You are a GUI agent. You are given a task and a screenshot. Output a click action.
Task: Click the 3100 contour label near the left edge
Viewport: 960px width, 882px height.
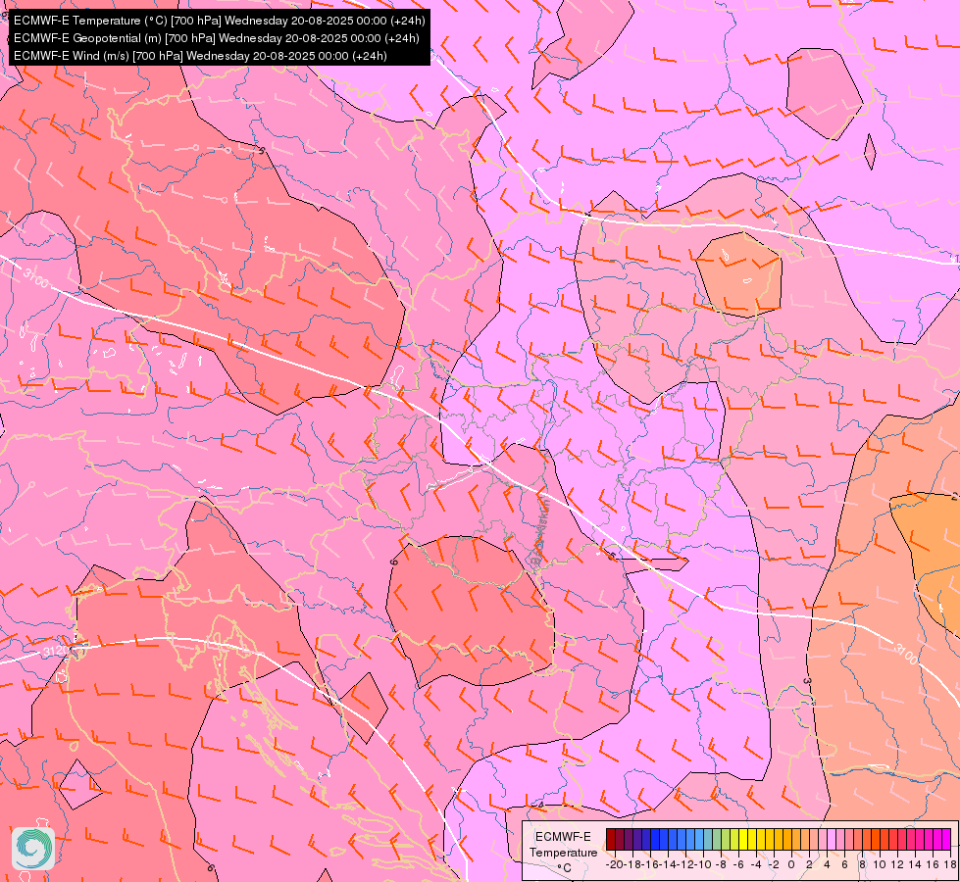[35, 278]
